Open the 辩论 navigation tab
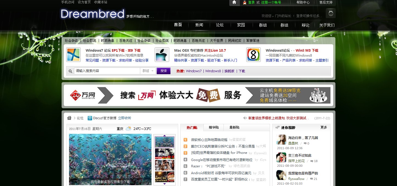The width and height of the screenshot is (397, 186). click(x=305, y=25)
